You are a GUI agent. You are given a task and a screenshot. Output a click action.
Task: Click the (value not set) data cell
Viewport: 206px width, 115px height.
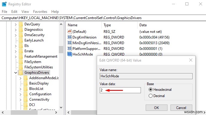point(150,32)
